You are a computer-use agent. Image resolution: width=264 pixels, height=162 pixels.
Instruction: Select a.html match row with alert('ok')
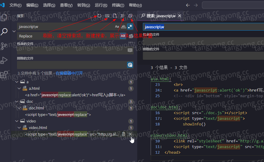[x=75, y=95]
